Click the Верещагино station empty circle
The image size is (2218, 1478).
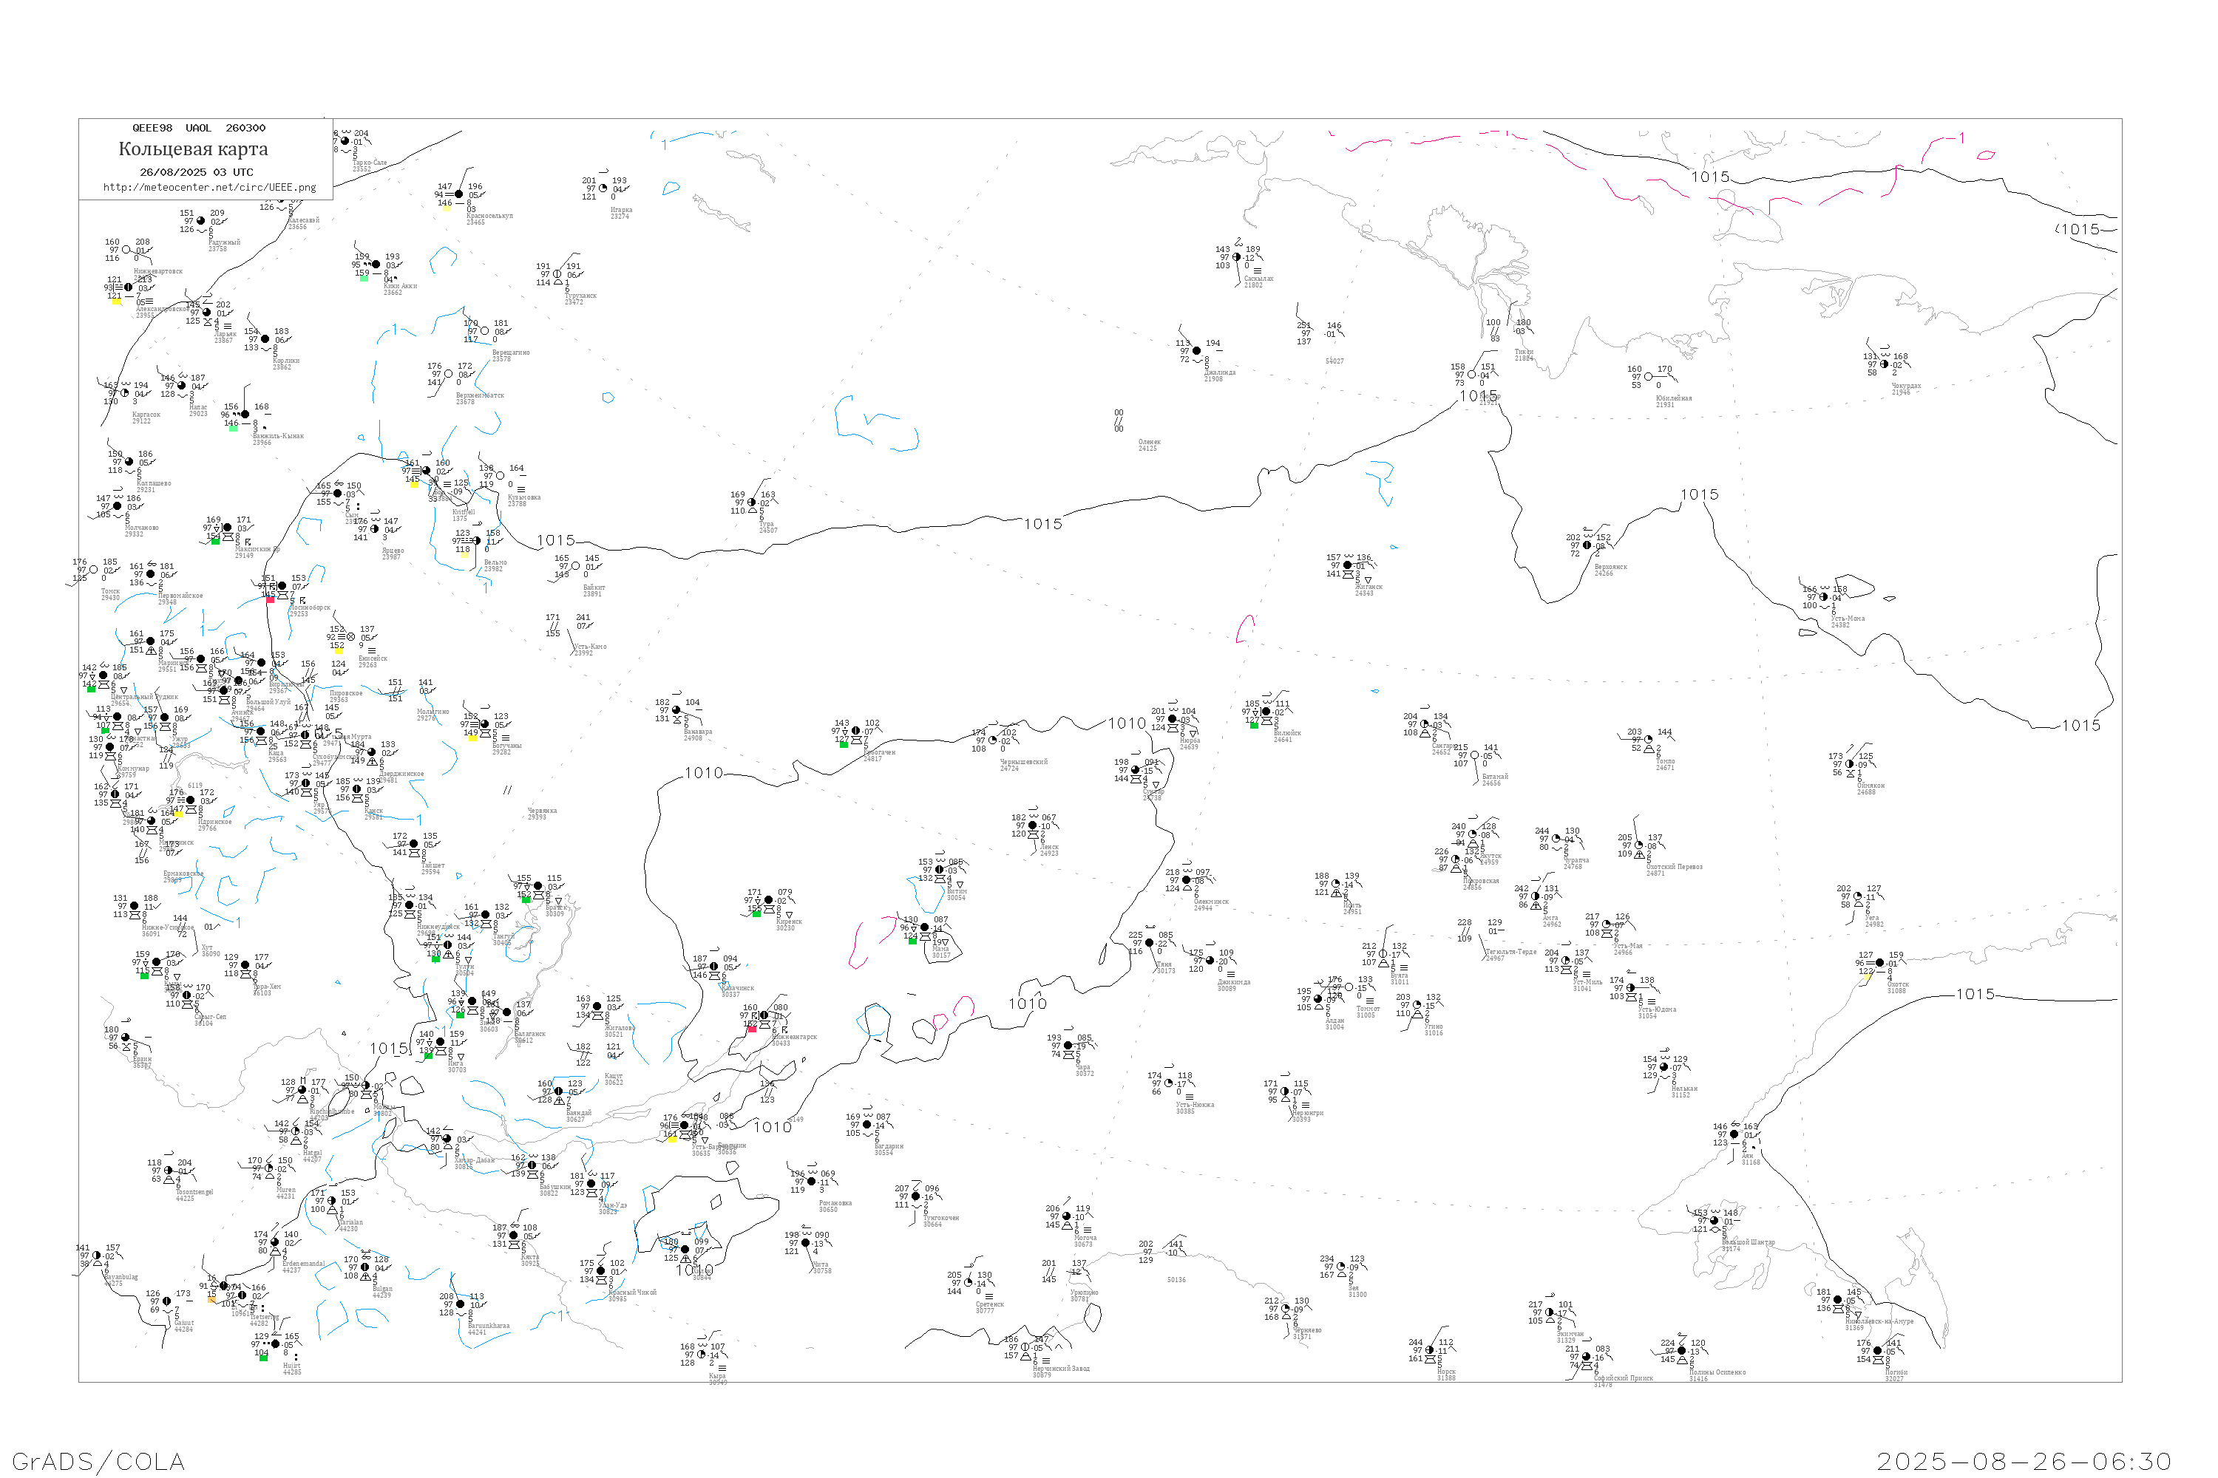485,331
